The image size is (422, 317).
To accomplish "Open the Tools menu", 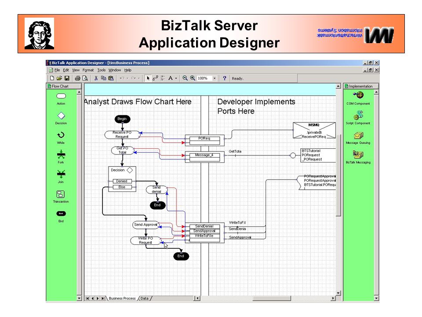I will 102,70.
